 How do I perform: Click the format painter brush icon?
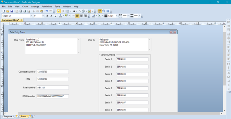point(63,11)
